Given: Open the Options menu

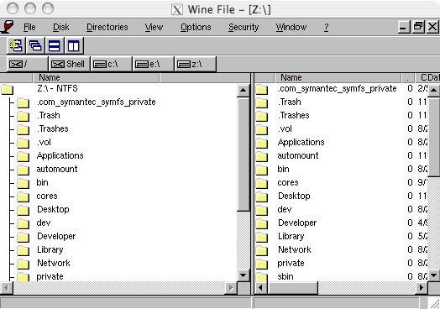Looking at the screenshot, I should [x=196, y=27].
